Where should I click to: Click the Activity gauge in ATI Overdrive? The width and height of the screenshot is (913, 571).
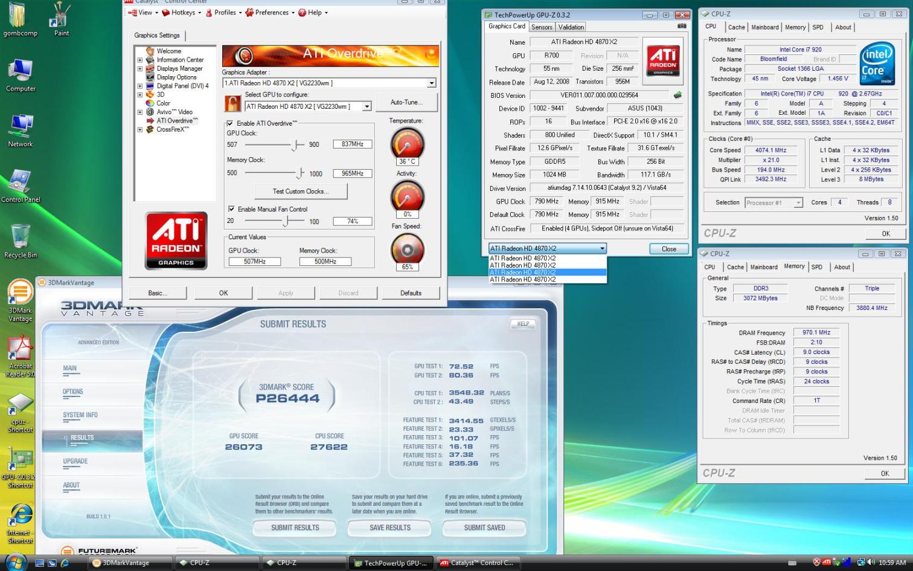point(408,196)
